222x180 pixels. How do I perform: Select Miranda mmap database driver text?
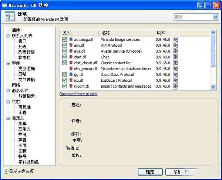(126, 69)
